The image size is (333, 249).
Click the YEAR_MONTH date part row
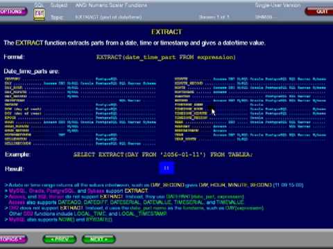250,139
